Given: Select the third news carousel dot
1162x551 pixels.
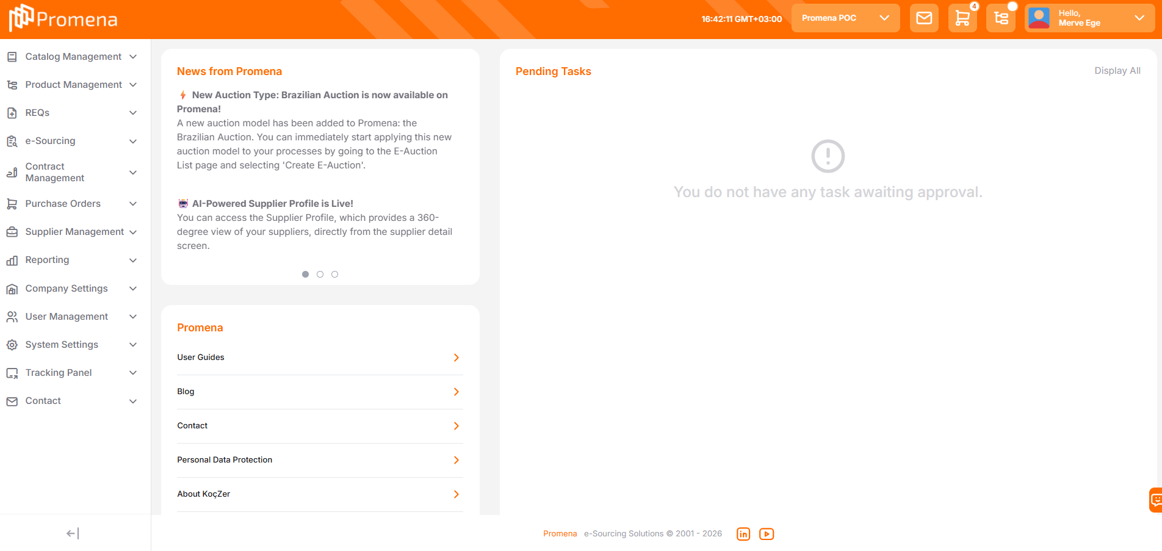Looking at the screenshot, I should (334, 274).
